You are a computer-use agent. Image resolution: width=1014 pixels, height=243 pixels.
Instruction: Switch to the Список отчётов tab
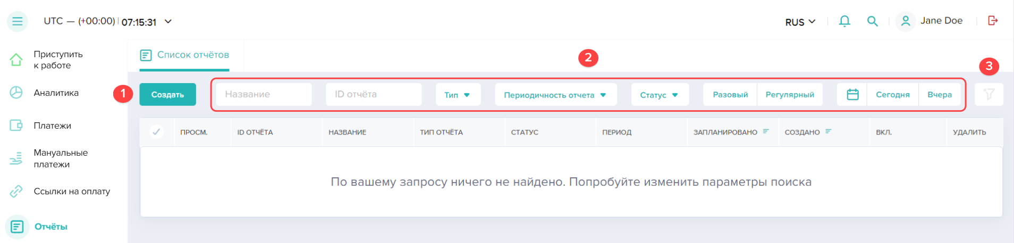pyautogui.click(x=184, y=55)
